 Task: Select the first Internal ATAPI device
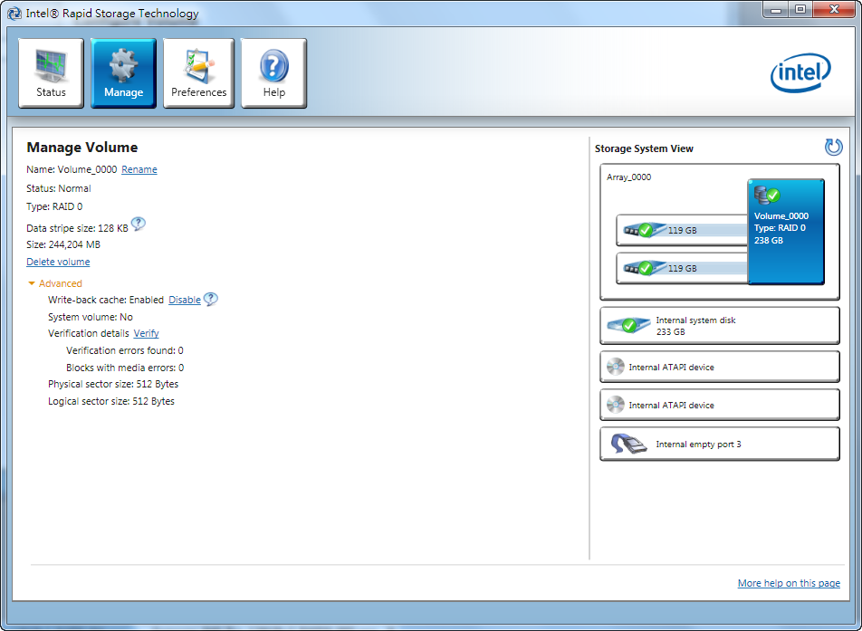719,368
